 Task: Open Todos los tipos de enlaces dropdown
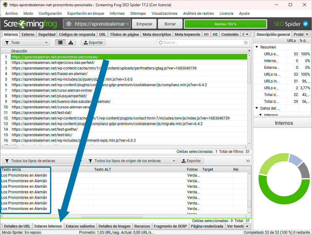coord(43,161)
